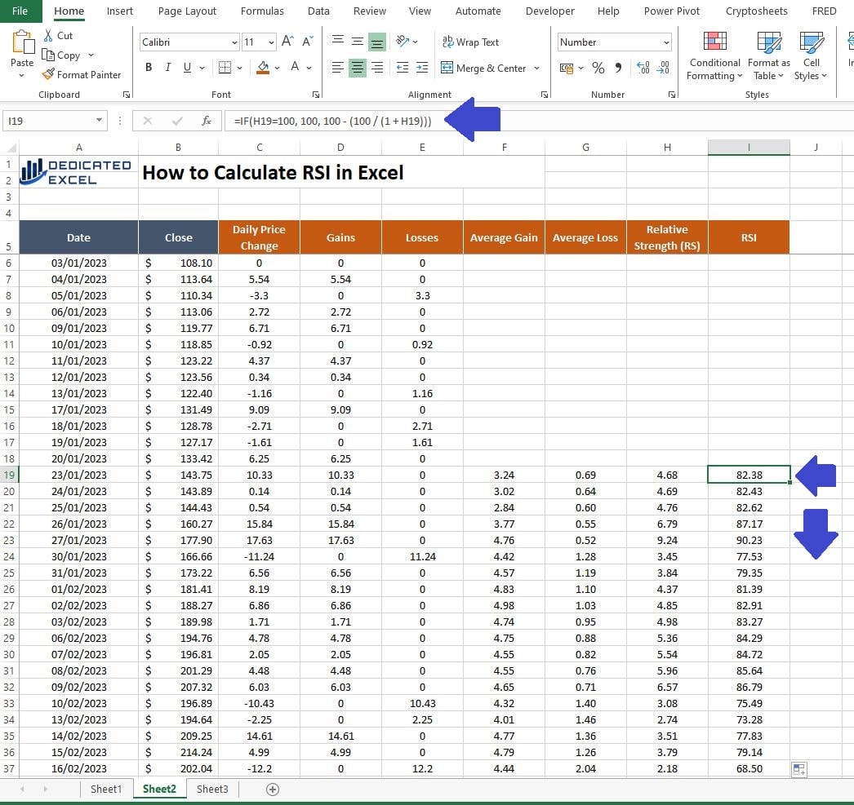Select row 19 header
Viewport: 854px width, 805px height.
9,475
